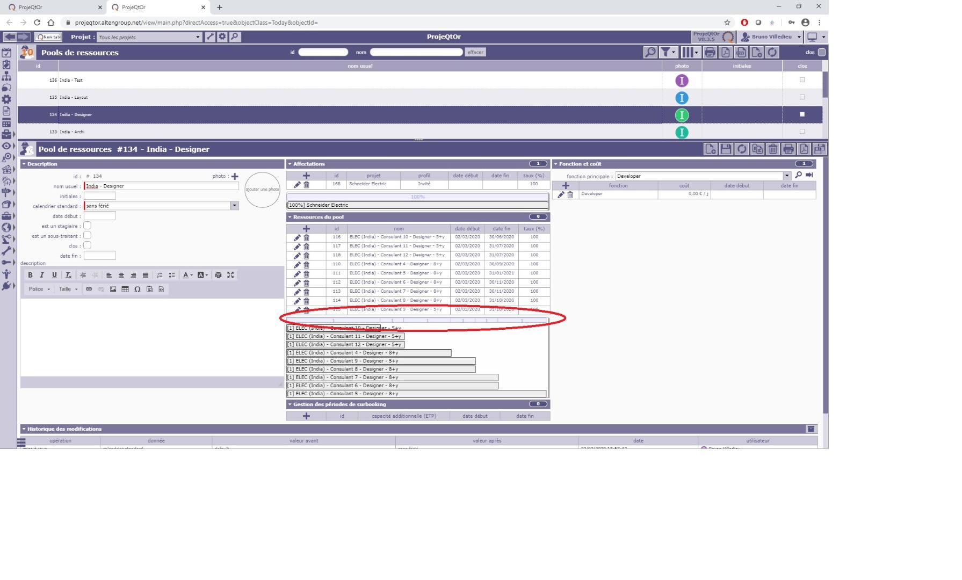Click 'ajouter une photo' circle
The height and width of the screenshot is (580, 962).
click(x=262, y=190)
